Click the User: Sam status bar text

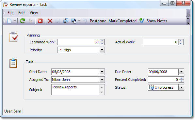(13, 111)
